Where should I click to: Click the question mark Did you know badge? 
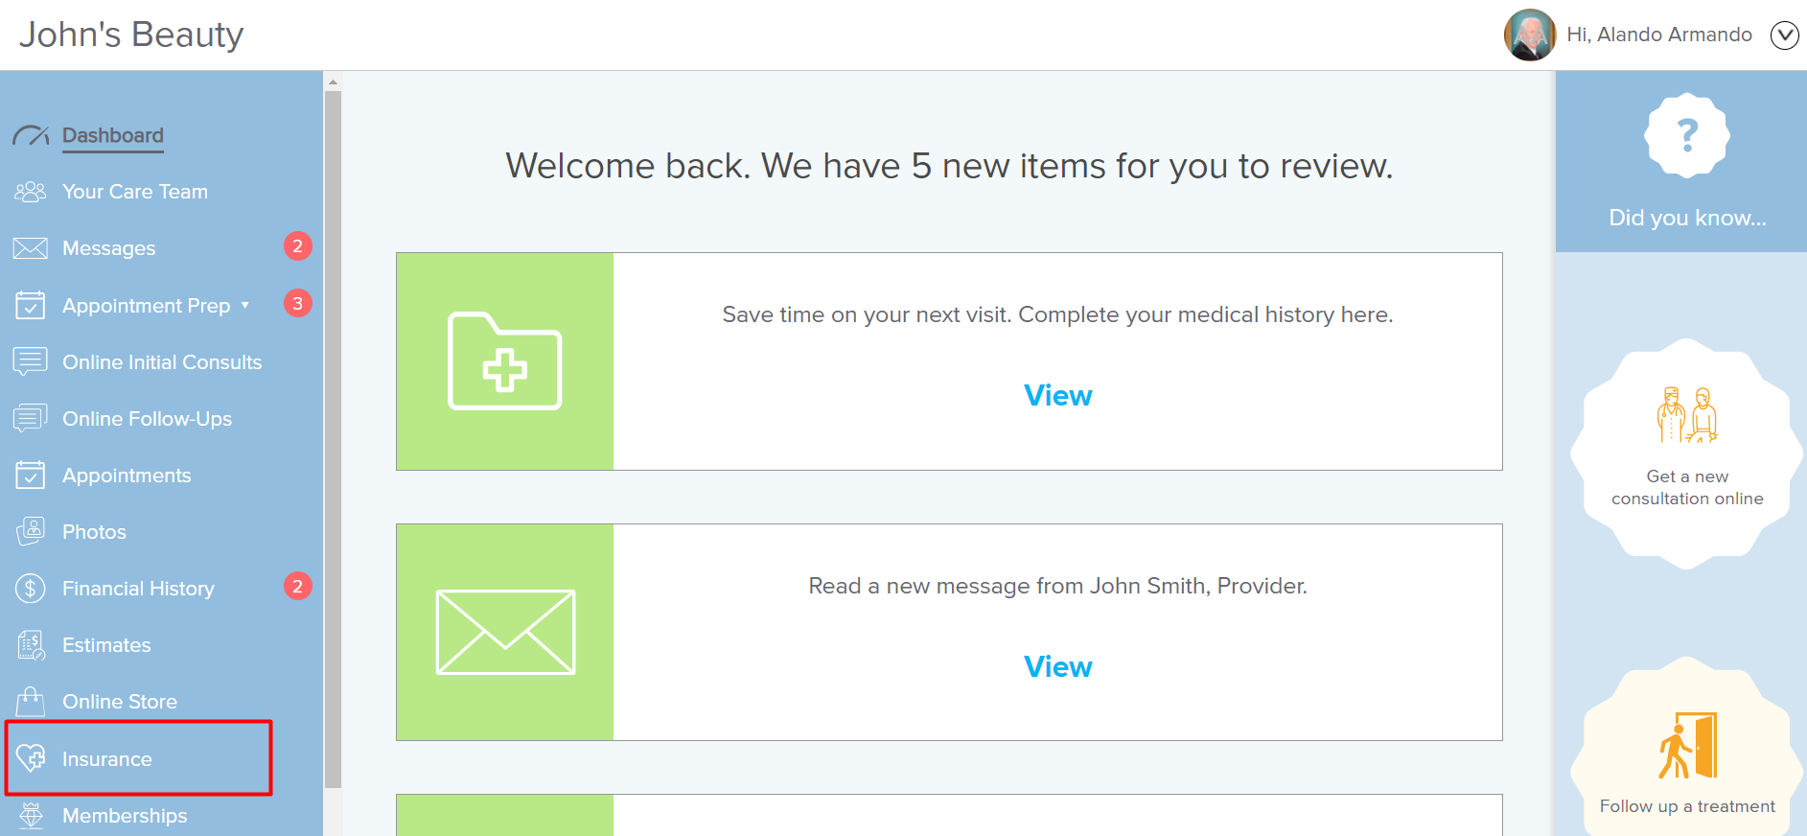pyautogui.click(x=1687, y=135)
